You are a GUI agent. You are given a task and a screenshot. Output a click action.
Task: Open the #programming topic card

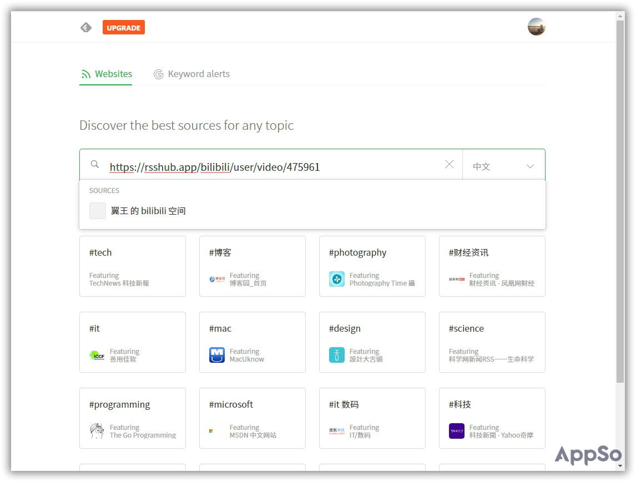coord(133,418)
